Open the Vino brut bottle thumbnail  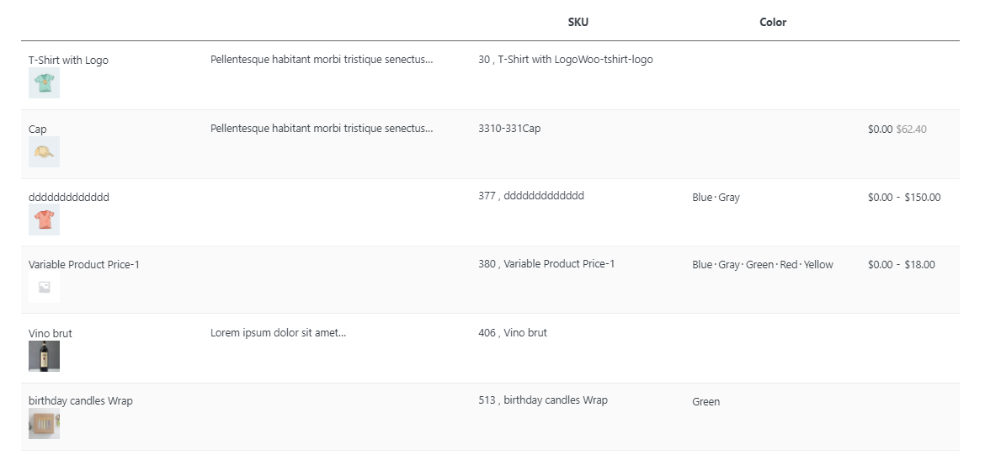pos(44,356)
